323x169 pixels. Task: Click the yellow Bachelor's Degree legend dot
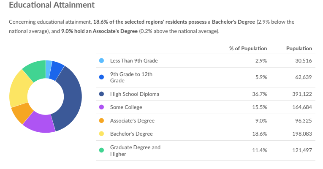pyautogui.click(x=101, y=134)
